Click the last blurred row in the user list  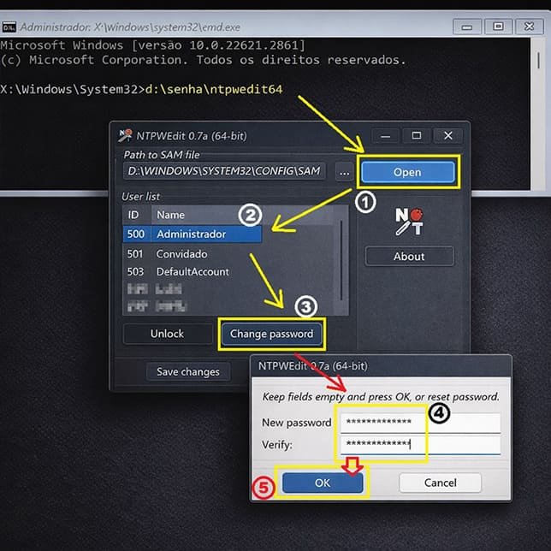(x=156, y=306)
